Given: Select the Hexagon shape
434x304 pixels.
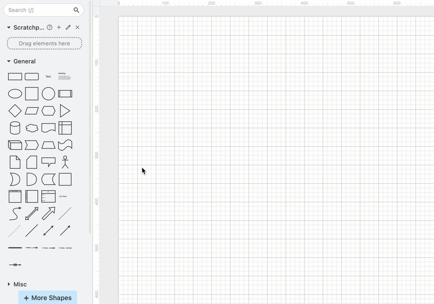Looking at the screenshot, I should point(48,111).
